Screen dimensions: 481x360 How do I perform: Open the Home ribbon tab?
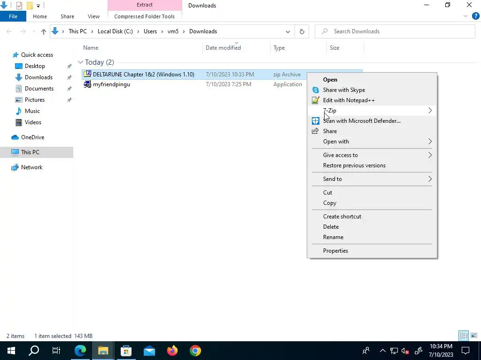point(40,16)
